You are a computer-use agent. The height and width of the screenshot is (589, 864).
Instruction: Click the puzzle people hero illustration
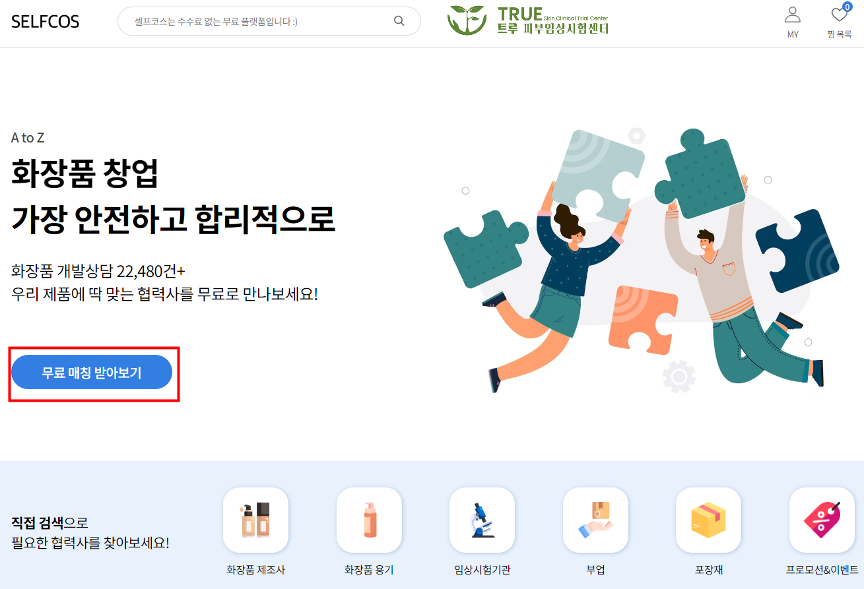(x=642, y=261)
